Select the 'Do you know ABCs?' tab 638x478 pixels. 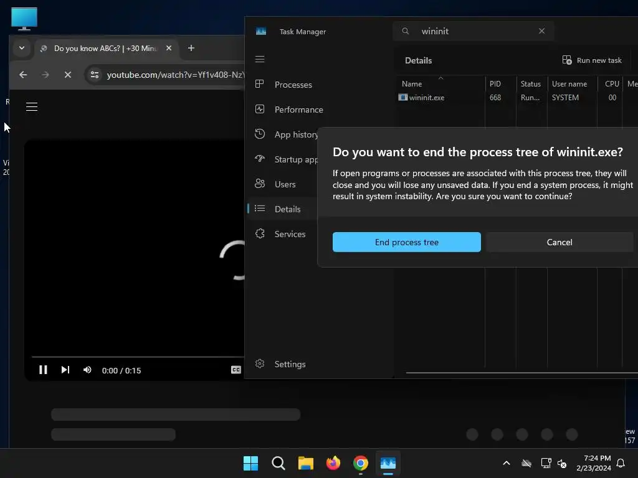tap(105, 49)
